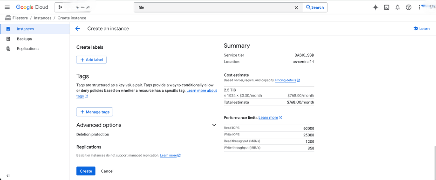
Task: Clear the search field with the X icon
Action: point(296,7)
